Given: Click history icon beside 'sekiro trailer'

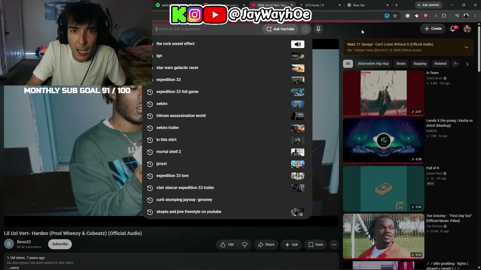Looking at the screenshot, I should point(150,128).
